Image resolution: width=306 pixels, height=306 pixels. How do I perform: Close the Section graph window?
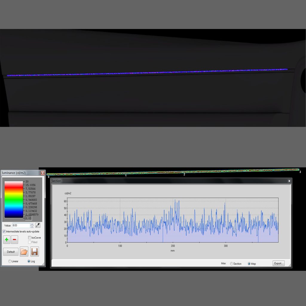pyautogui.click(x=289, y=181)
